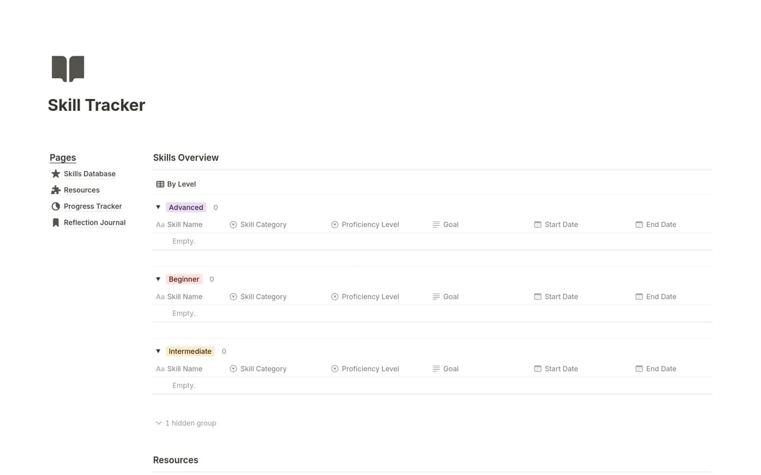The image size is (761, 475).
Task: Click the Intermediate colored tag badge
Action: [190, 351]
